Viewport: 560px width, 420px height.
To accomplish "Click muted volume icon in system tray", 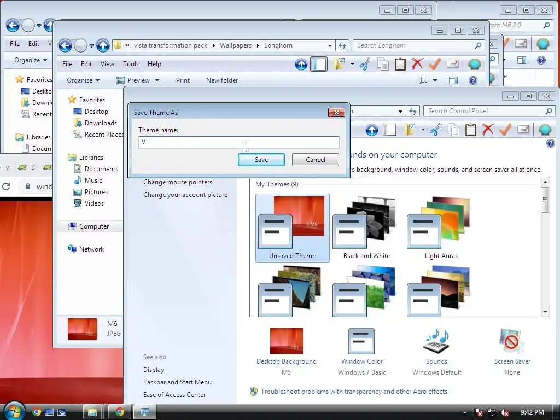I will (505, 412).
